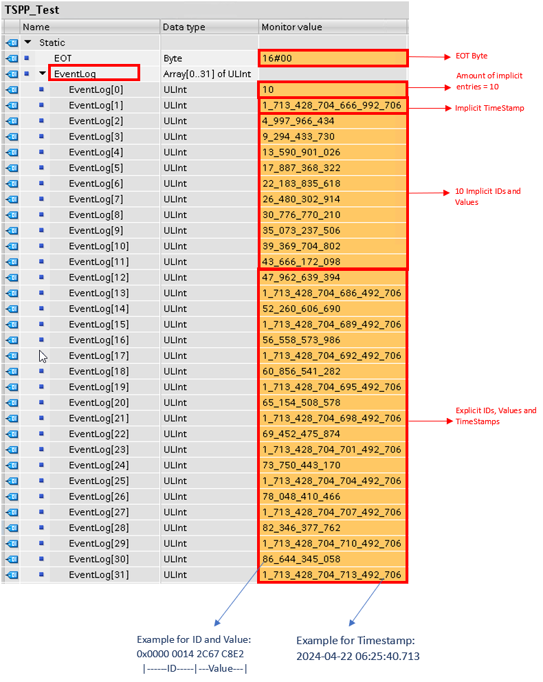
Task: Select the EventLog[0] row name
Action: (x=96, y=89)
